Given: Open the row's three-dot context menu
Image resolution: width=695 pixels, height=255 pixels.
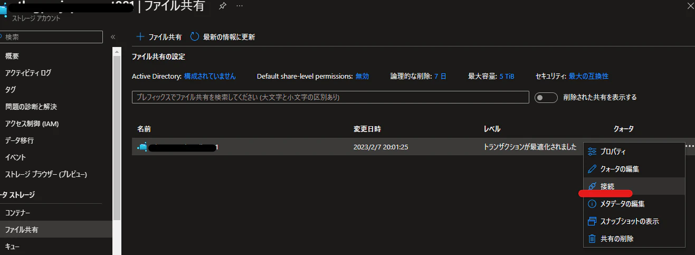Looking at the screenshot, I should (x=689, y=147).
